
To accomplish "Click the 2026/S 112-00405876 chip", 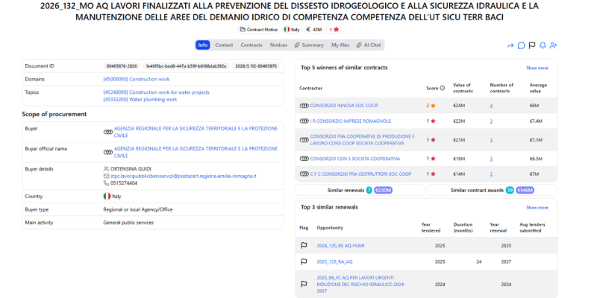I will point(256,66).
